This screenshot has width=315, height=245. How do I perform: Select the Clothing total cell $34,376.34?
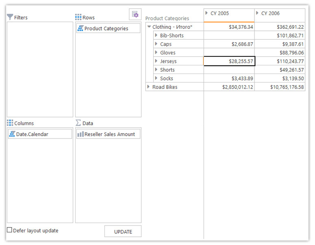[229, 27]
